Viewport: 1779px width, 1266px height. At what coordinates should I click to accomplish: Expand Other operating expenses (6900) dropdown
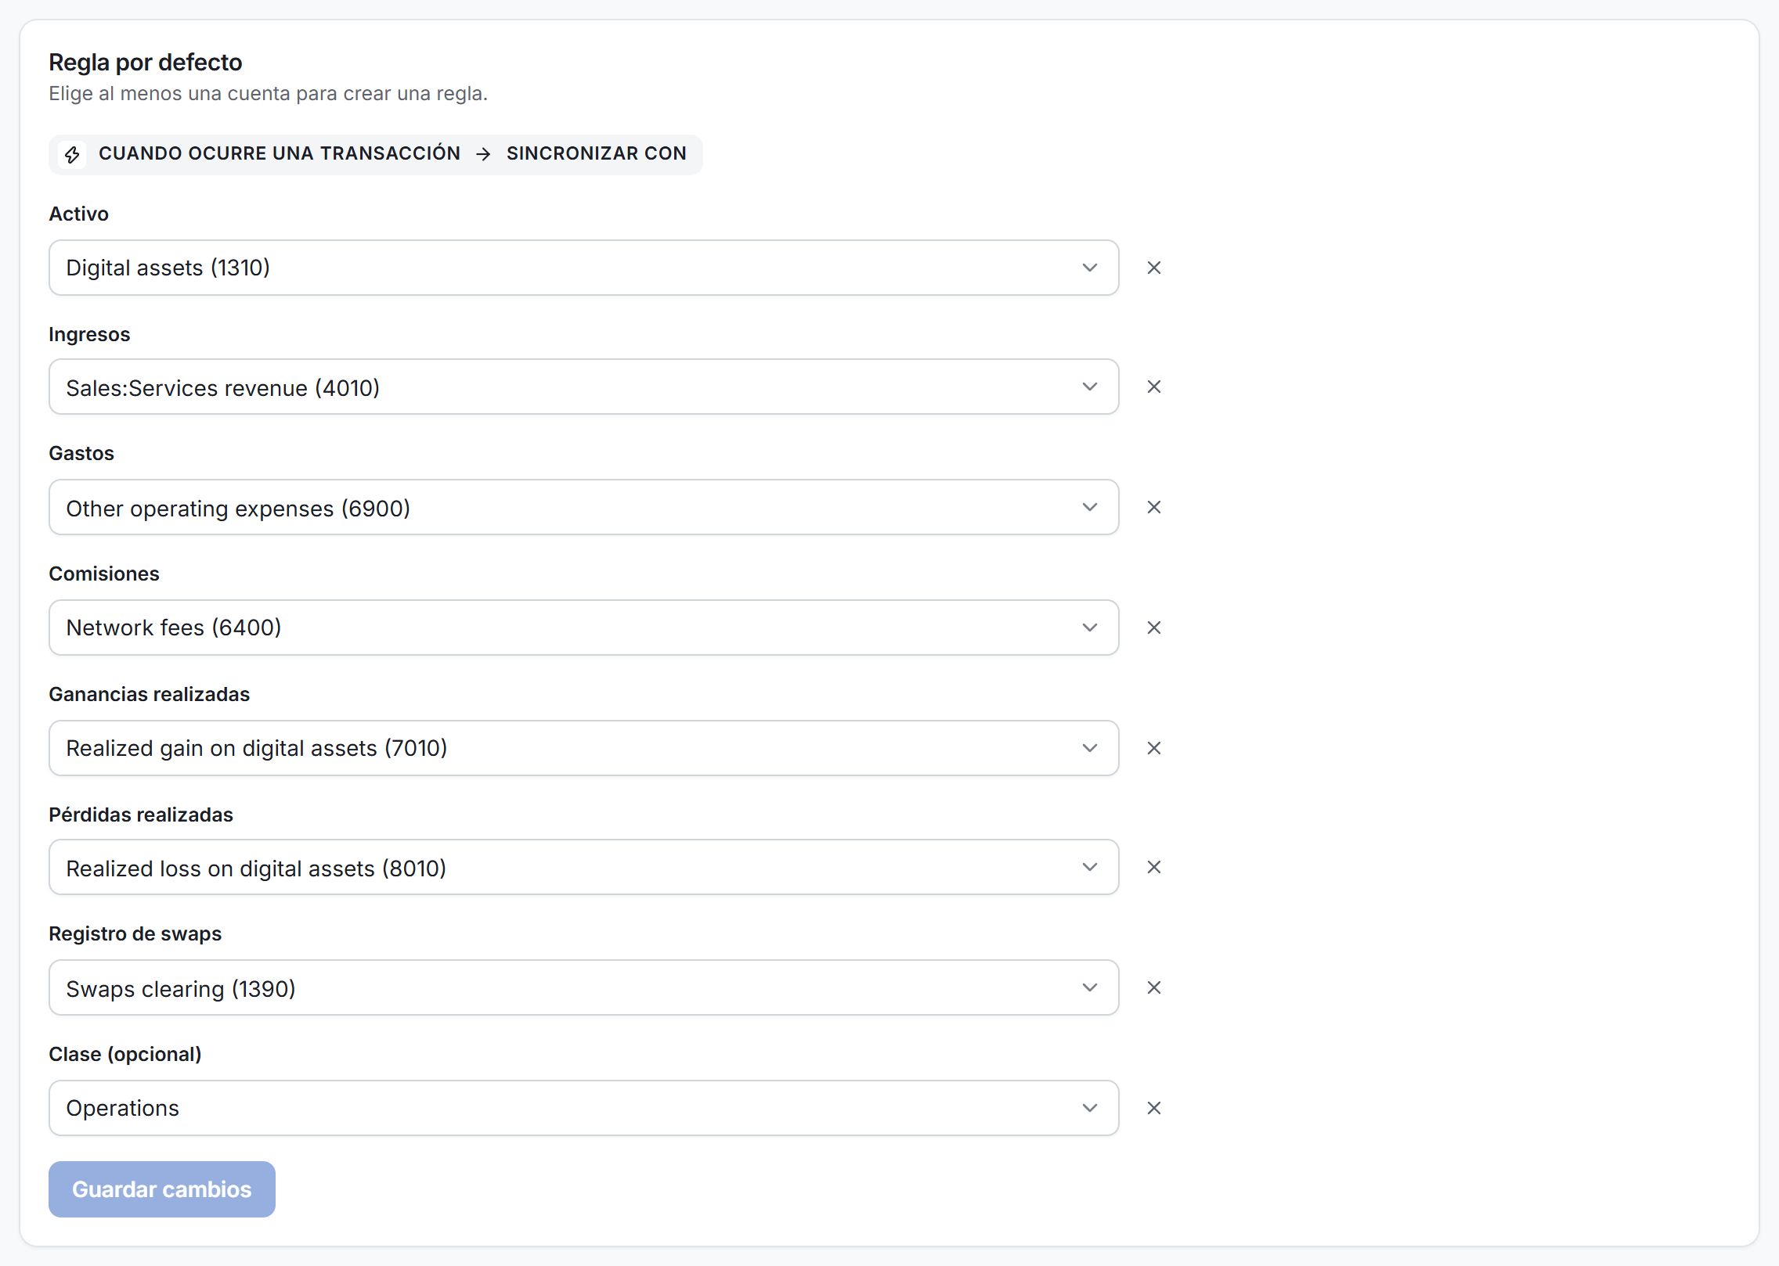(583, 507)
